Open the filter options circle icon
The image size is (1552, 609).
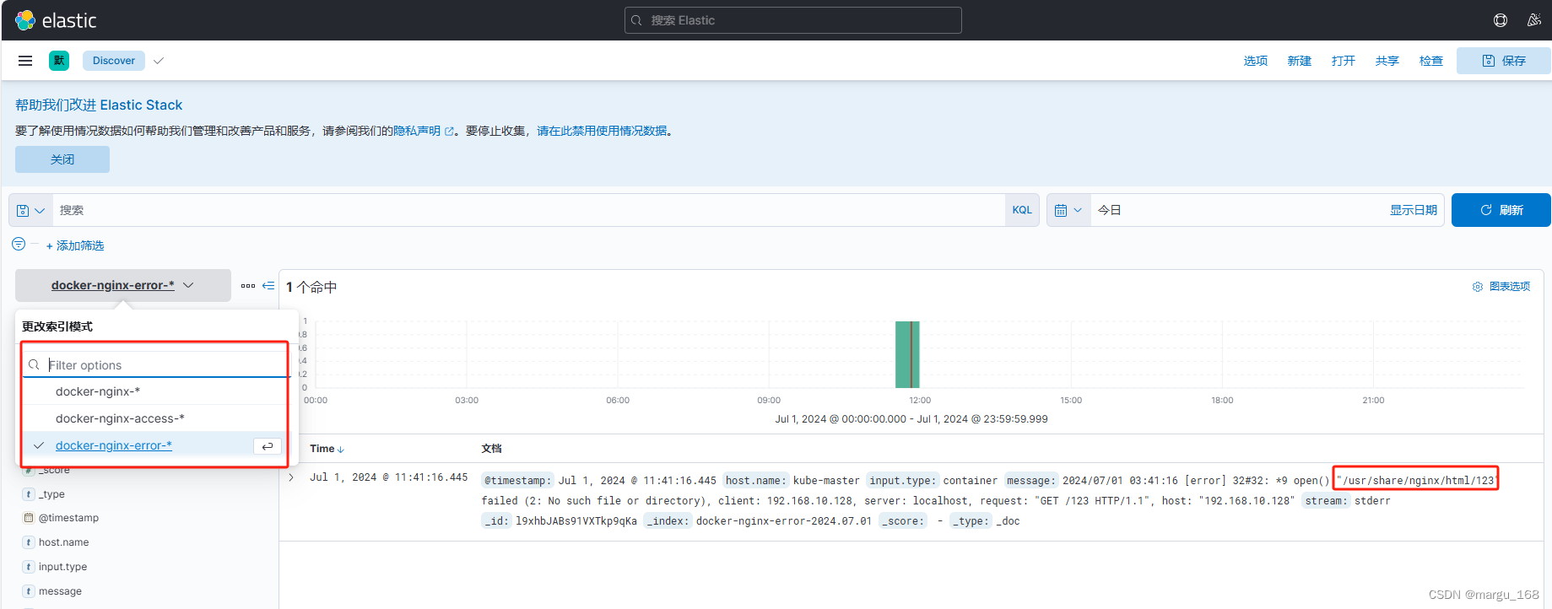click(x=19, y=244)
